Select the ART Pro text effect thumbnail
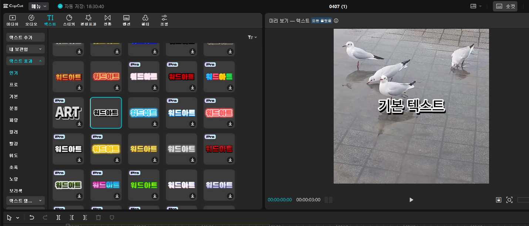Image resolution: width=529 pixels, height=226 pixels. pyautogui.click(x=68, y=113)
